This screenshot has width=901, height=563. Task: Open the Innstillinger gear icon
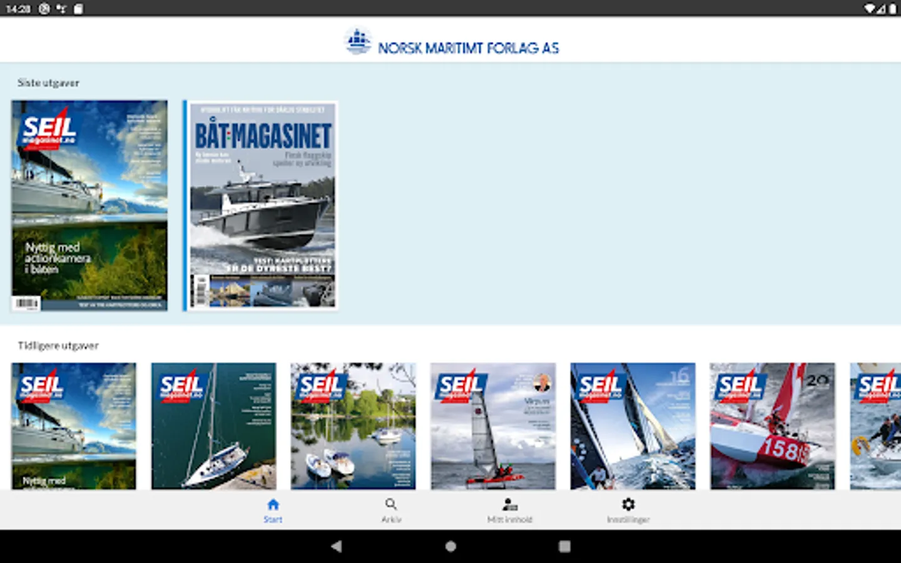click(628, 504)
